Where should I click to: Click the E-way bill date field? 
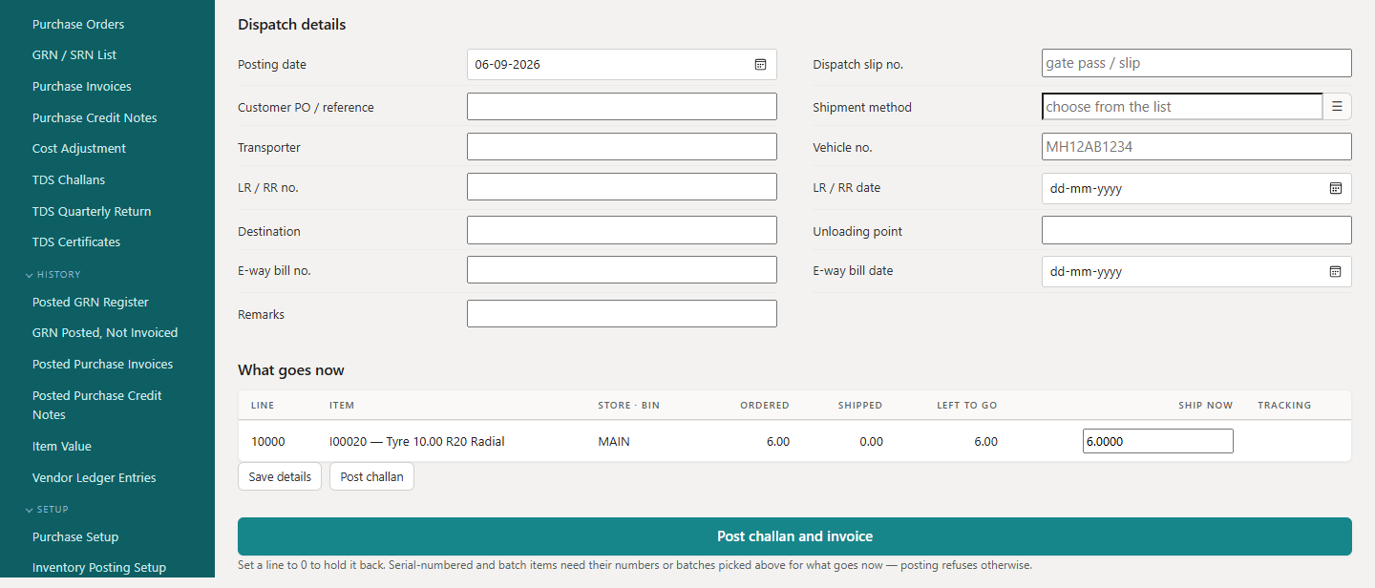pos(1196,271)
